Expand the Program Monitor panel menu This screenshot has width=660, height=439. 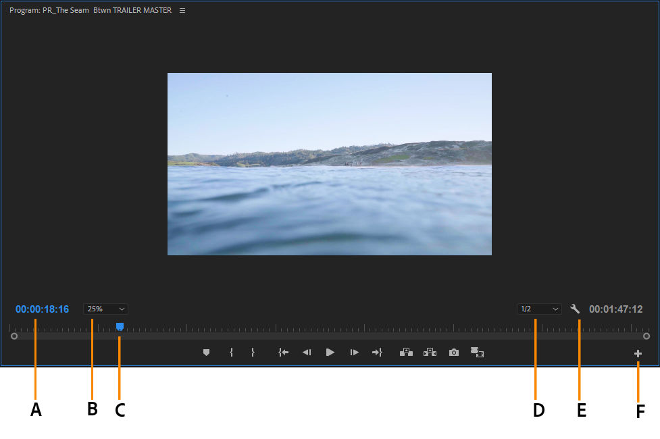point(182,10)
